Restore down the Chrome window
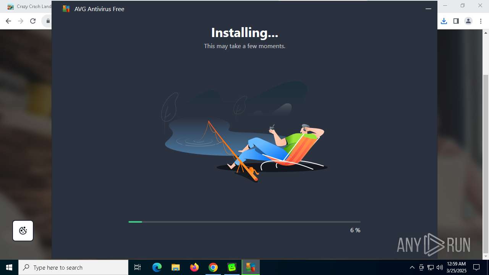The width and height of the screenshot is (489, 275). pyautogui.click(x=463, y=6)
